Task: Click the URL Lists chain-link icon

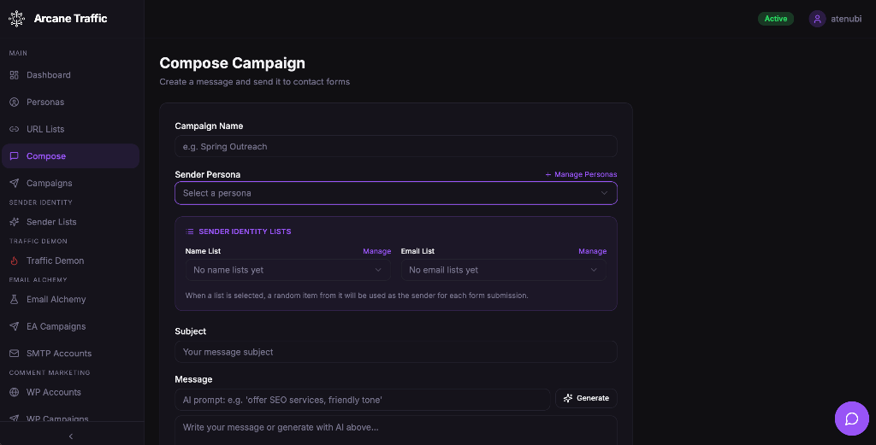Action: point(15,129)
